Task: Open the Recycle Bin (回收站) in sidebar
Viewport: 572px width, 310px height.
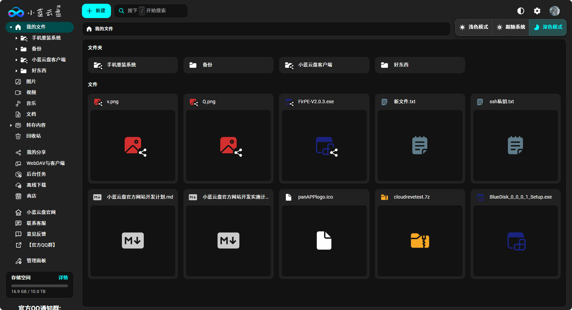Action: point(33,136)
